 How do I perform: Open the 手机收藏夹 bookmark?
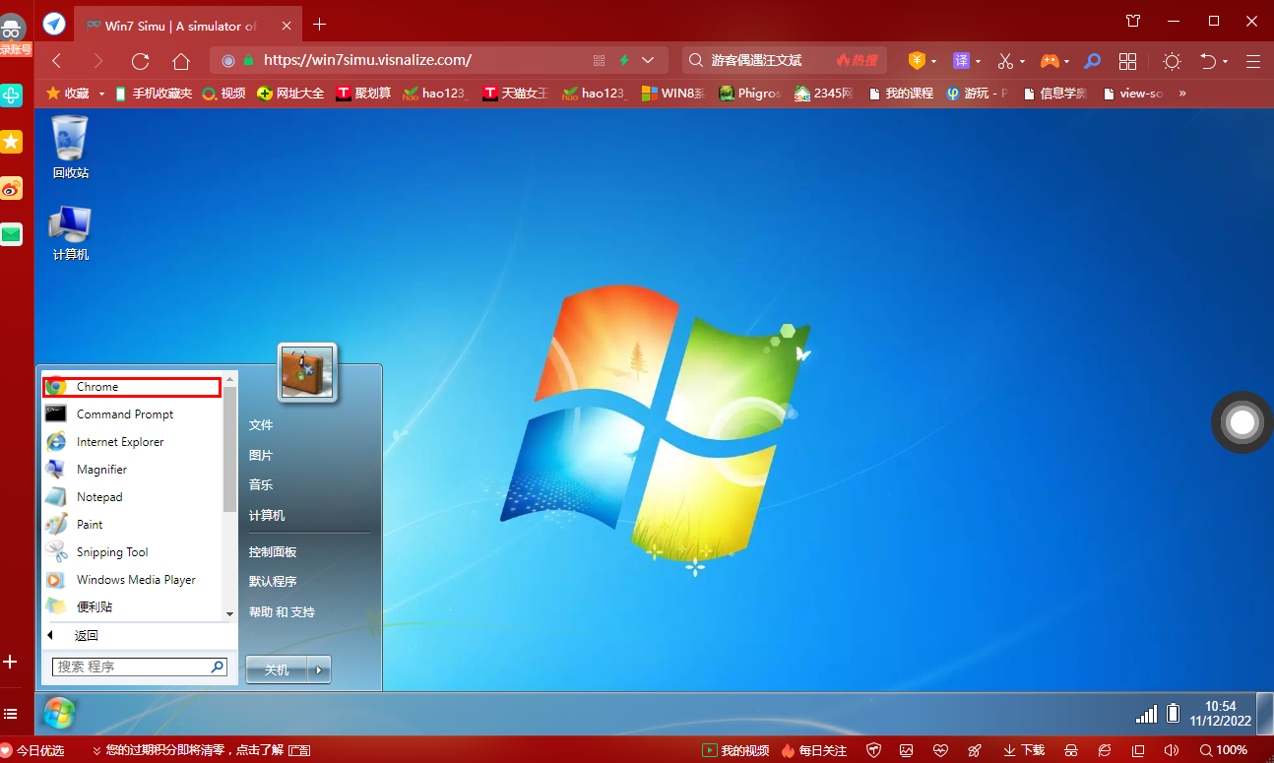[x=153, y=94]
